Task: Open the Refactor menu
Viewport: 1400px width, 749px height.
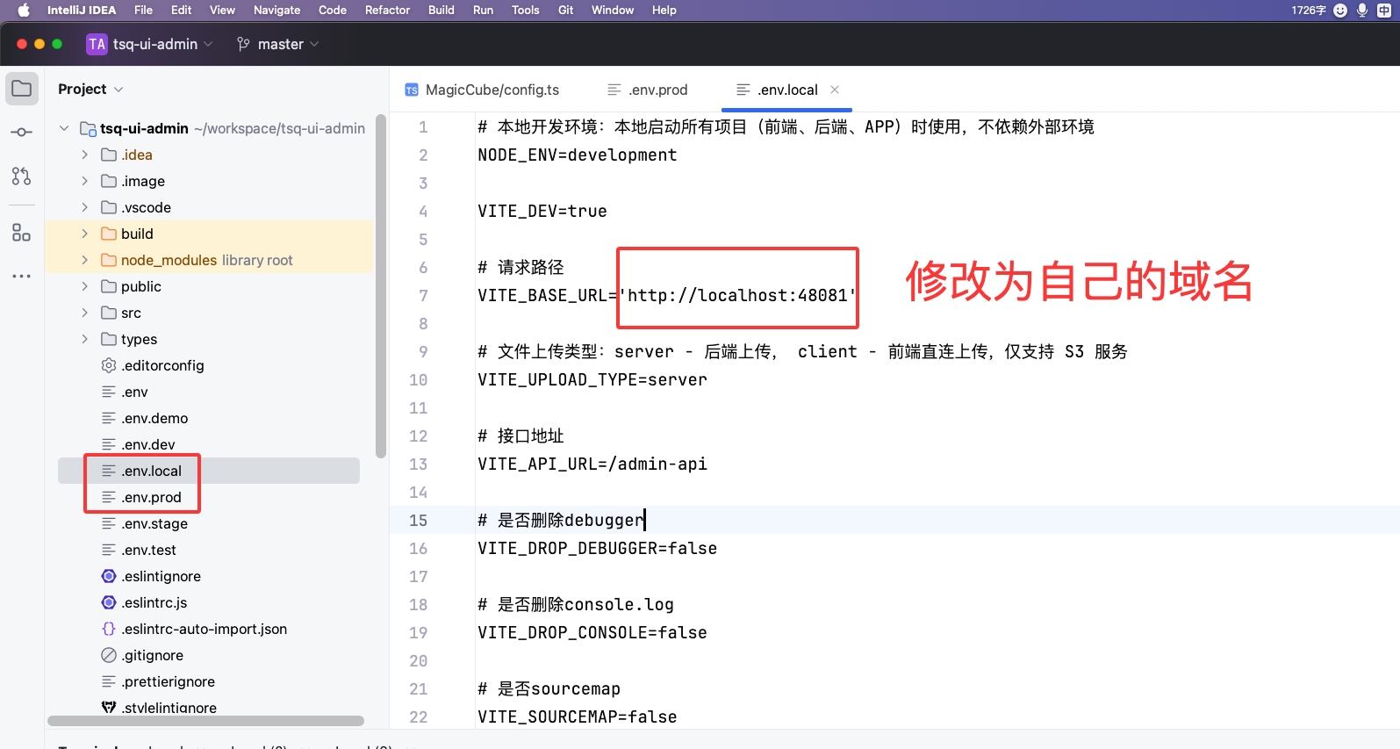Action: [x=387, y=11]
